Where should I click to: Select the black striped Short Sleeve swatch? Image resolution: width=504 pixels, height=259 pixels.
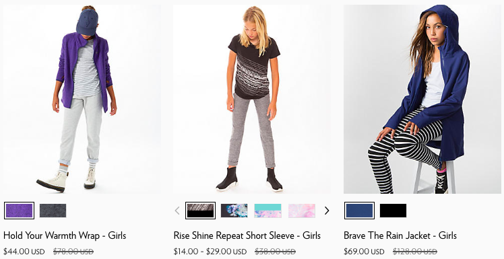click(200, 211)
